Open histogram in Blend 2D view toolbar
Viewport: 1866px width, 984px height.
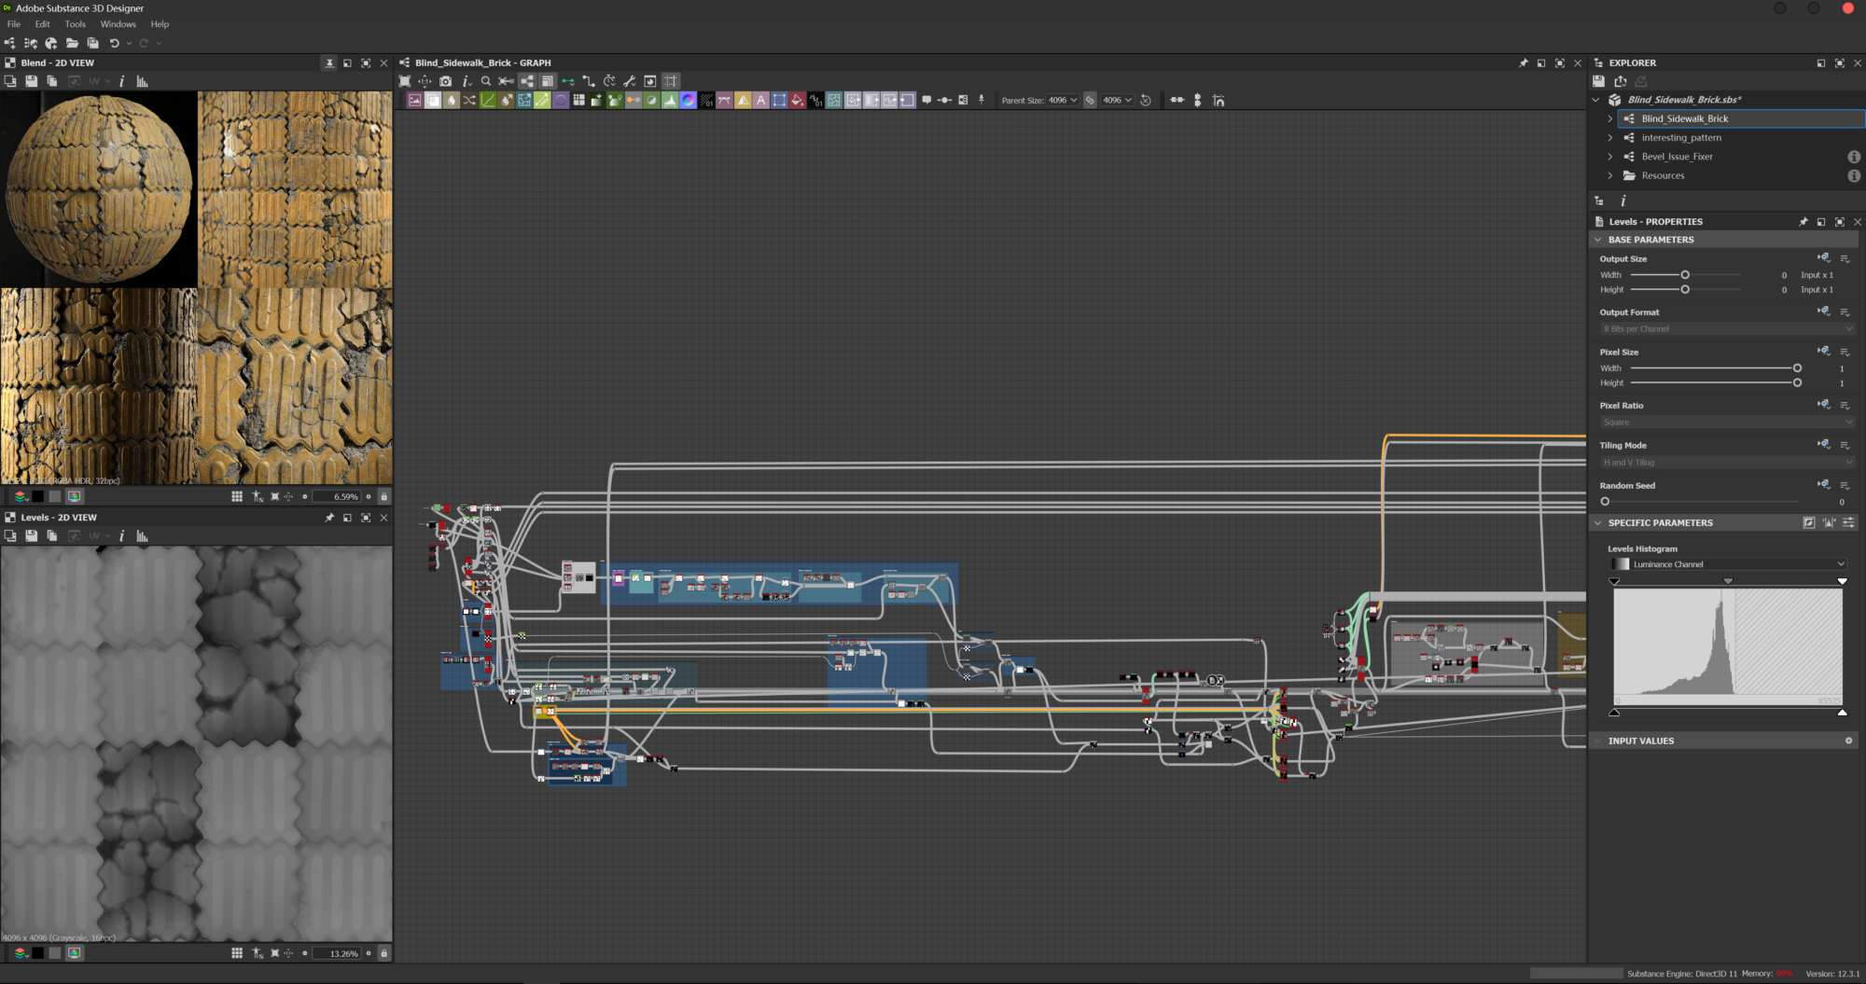pyautogui.click(x=143, y=81)
